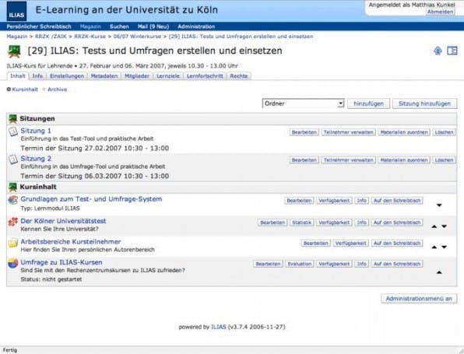Screen dimensions: 464x354
Task: Switch to the Info tab
Action: click(x=37, y=76)
